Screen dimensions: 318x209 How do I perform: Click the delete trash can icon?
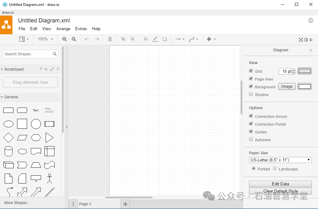coord(110,39)
